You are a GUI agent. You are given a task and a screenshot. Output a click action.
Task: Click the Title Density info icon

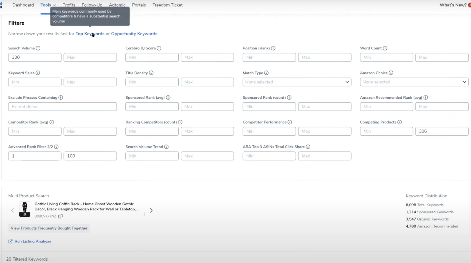pyautogui.click(x=151, y=73)
